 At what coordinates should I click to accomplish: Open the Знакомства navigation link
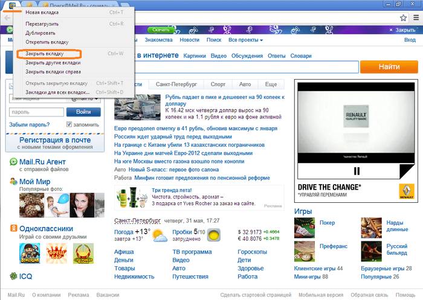(158, 40)
